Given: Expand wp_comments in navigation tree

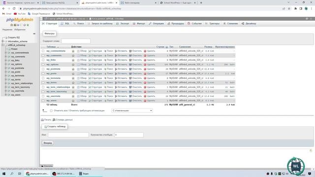Looking at the screenshot, I should (6, 57).
